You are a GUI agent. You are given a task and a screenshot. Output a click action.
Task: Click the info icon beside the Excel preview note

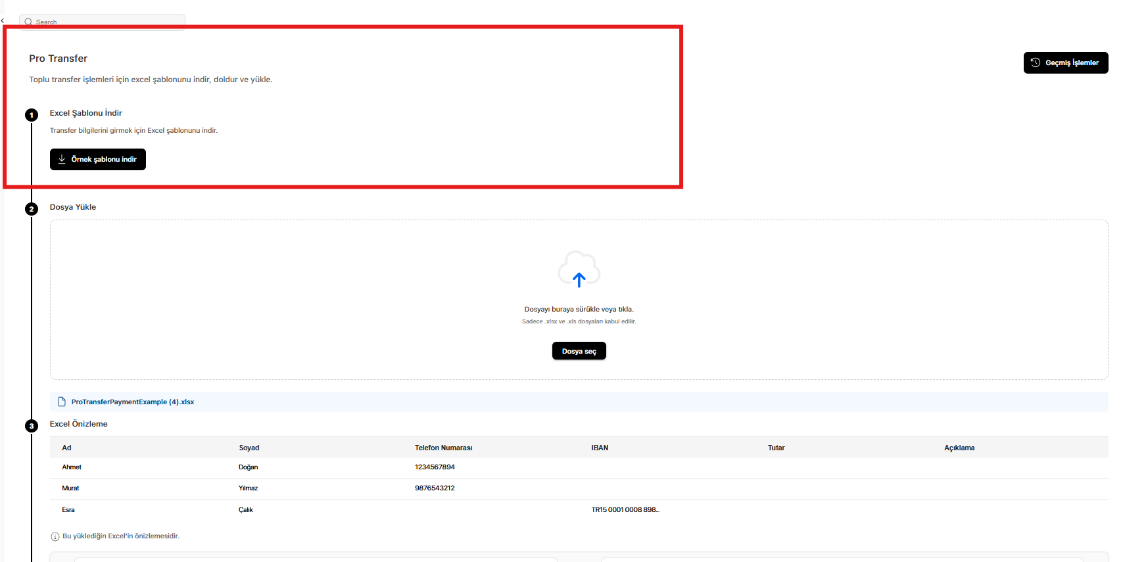(x=55, y=536)
